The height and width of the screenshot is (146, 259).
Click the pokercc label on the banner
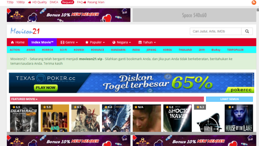(241, 90)
